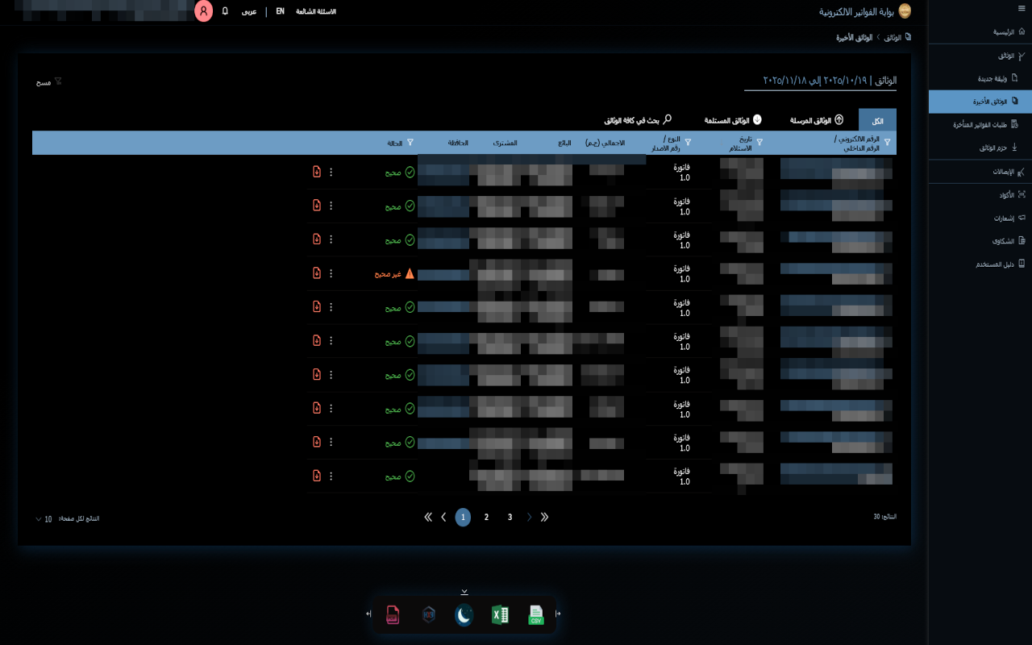Download PDF of the invalid (غير صحيح) invoice

click(317, 273)
